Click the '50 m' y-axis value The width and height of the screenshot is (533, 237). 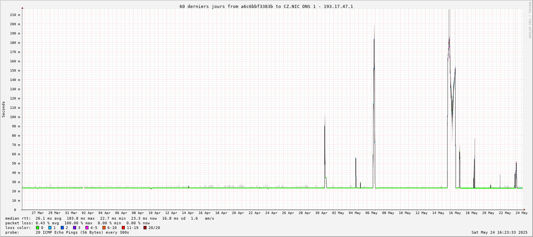[16, 163]
